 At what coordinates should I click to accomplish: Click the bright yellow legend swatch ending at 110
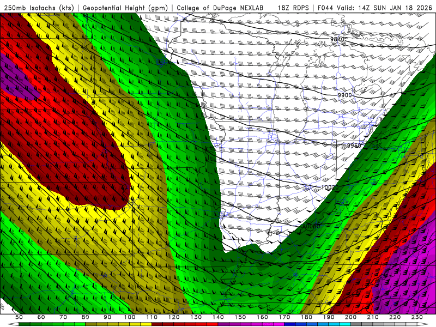(146, 324)
